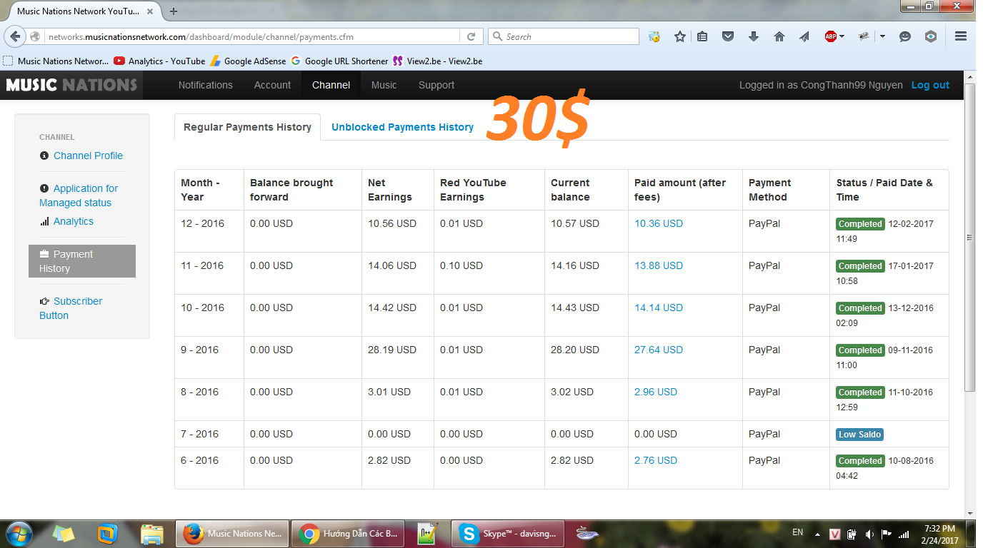Viewport: 1003px width, 548px height.
Task: Bookmark this page with the star icon
Action: click(679, 36)
